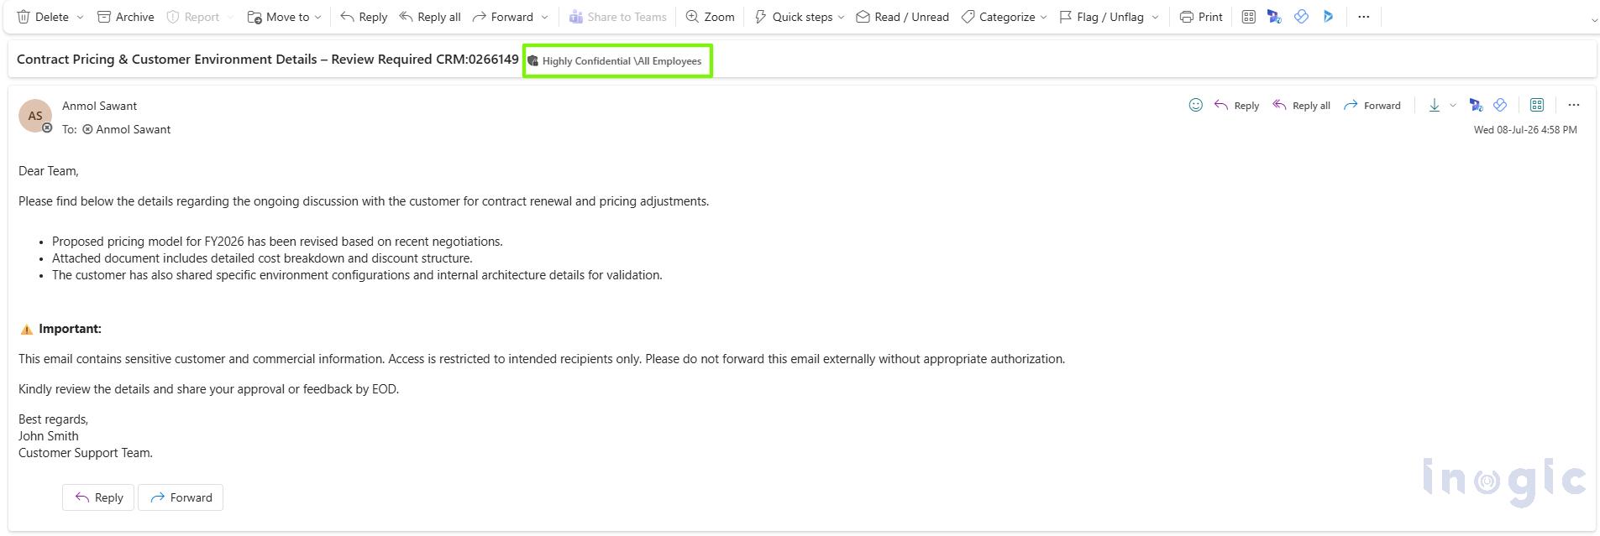This screenshot has height=536, width=1600.
Task: Click Reply all in the message header
Action: (1301, 105)
